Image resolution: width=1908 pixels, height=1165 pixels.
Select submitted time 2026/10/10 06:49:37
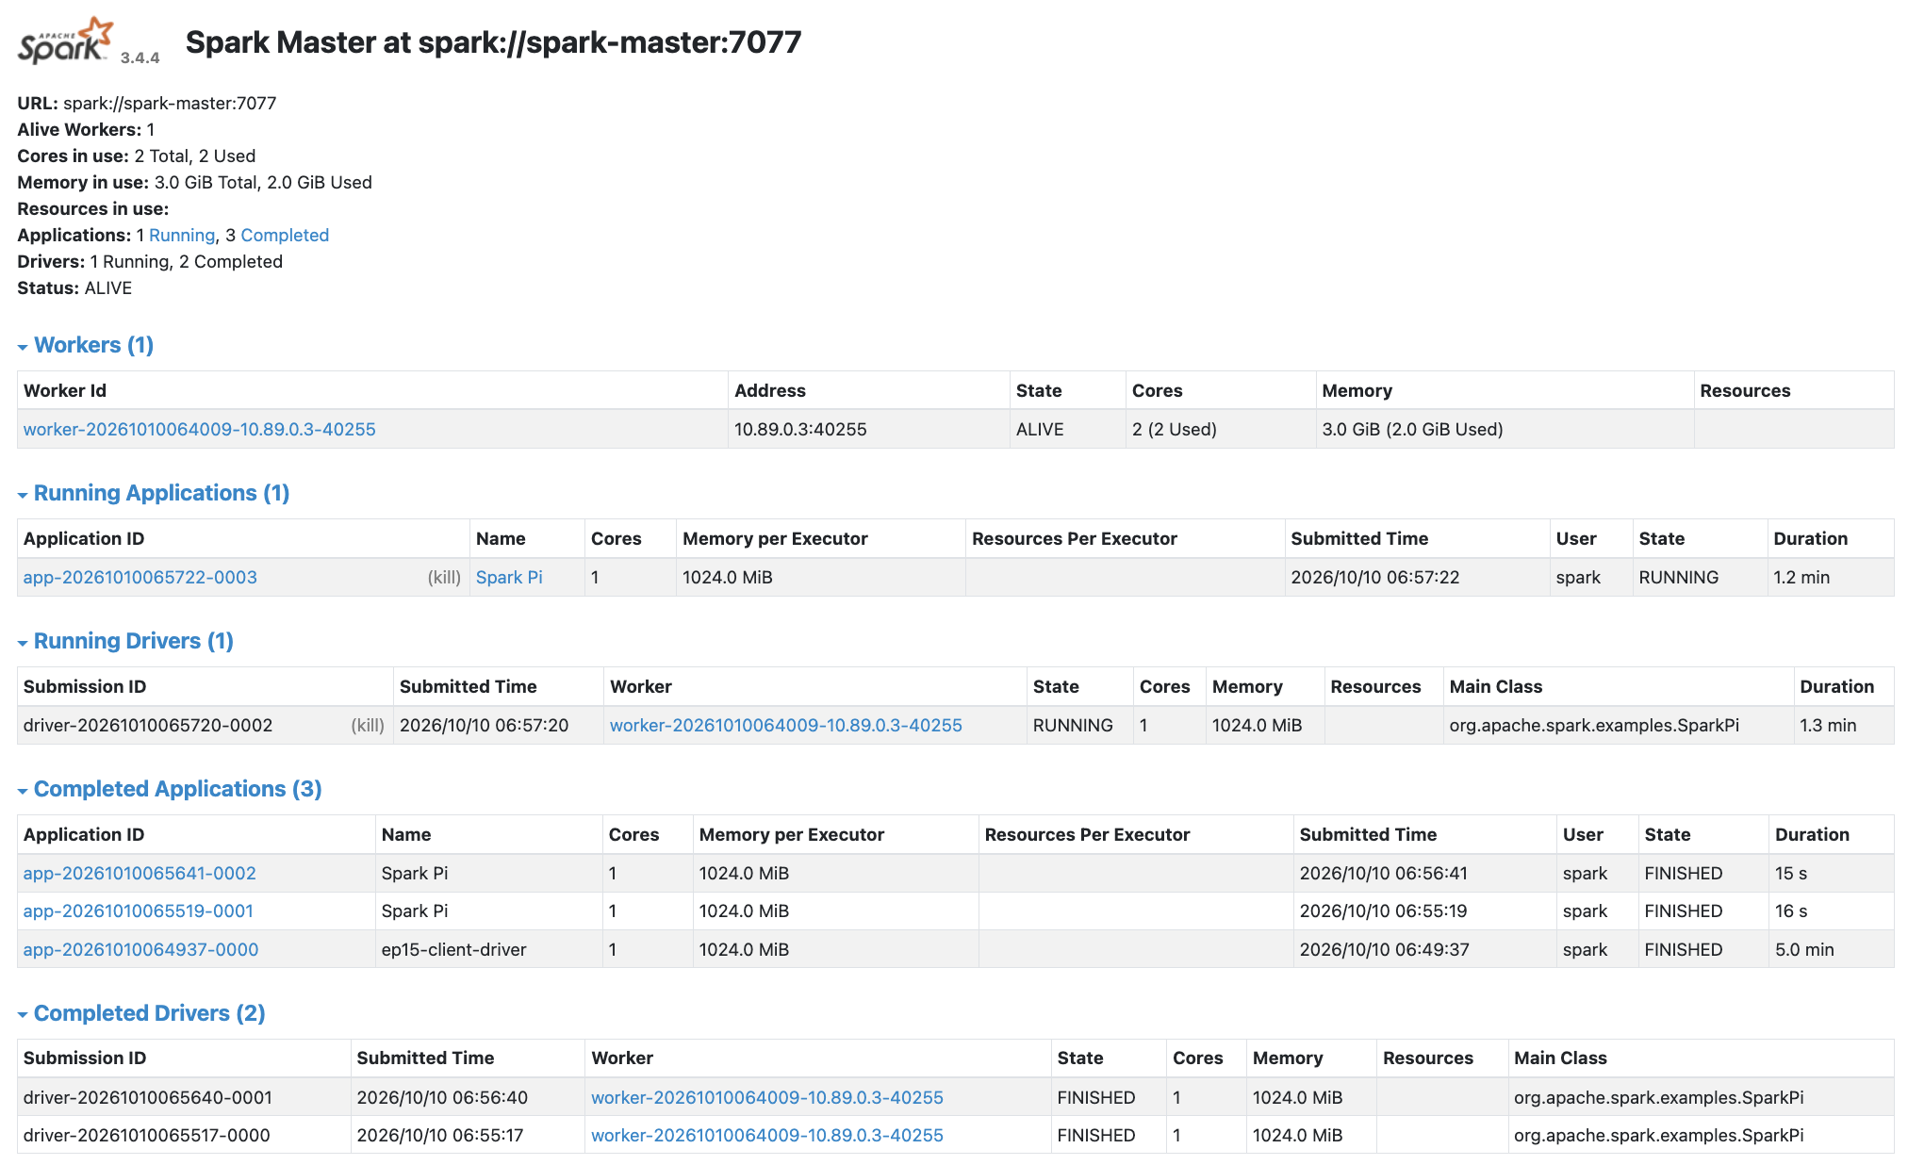(1384, 949)
